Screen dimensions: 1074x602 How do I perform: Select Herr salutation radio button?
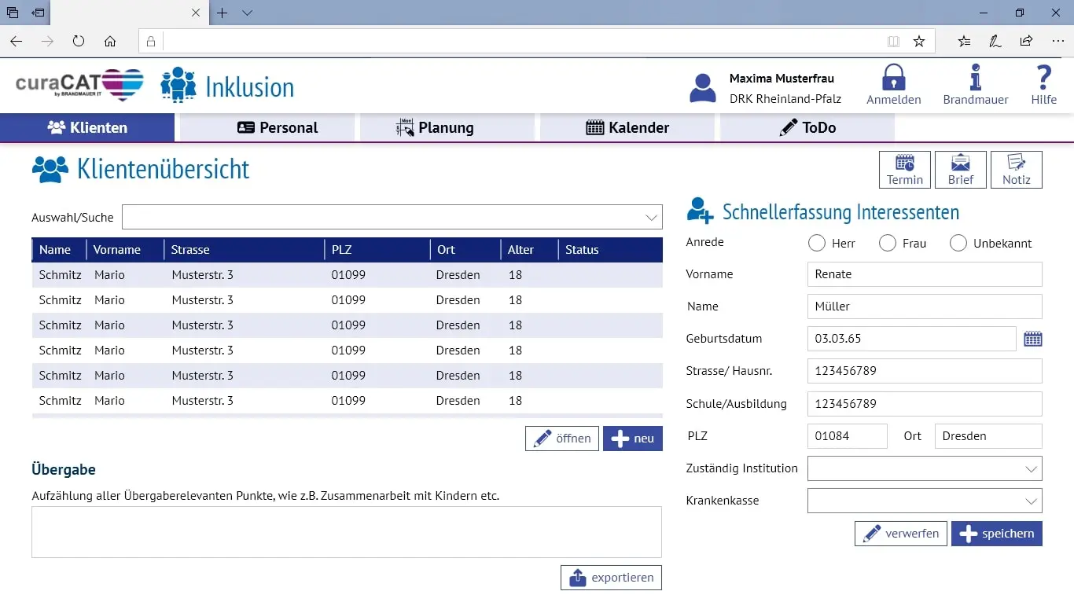click(816, 244)
